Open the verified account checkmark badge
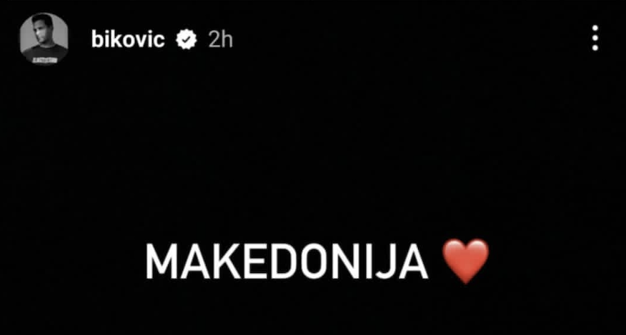626x335 pixels. point(187,39)
